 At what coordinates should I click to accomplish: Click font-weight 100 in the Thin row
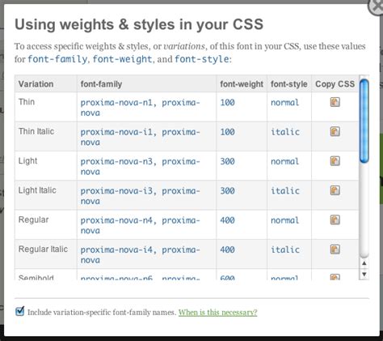(x=228, y=103)
